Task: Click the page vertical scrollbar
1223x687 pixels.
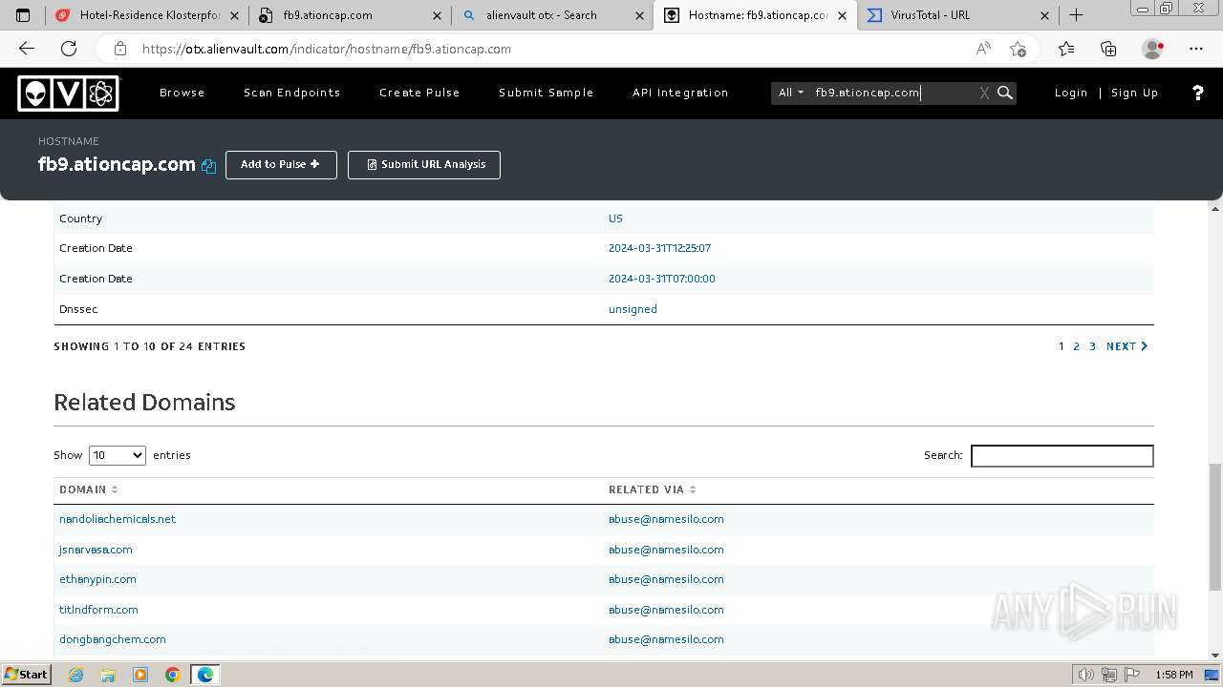Action: 1215,527
